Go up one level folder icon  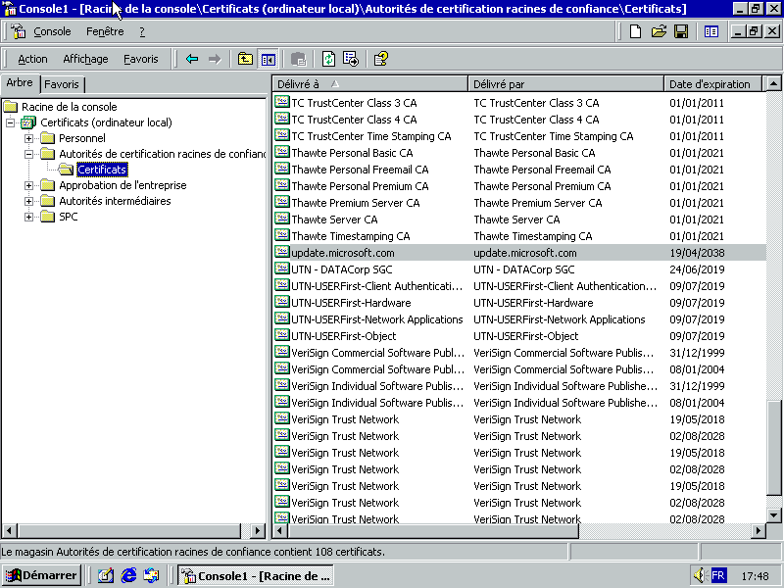click(x=245, y=59)
